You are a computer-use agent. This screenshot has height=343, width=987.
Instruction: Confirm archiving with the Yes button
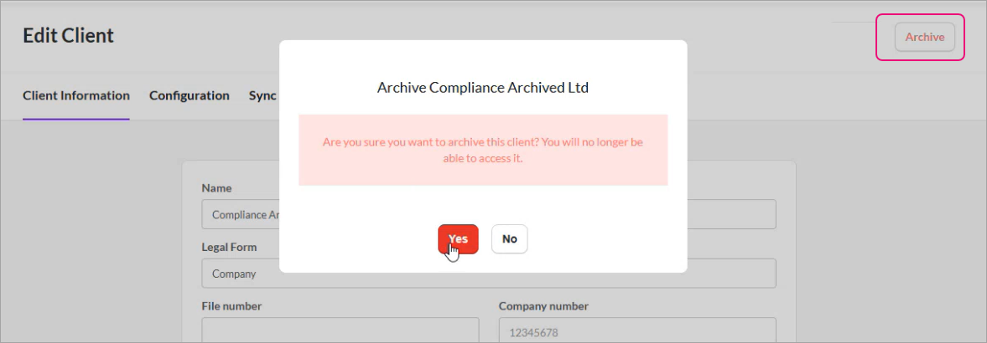coord(458,239)
